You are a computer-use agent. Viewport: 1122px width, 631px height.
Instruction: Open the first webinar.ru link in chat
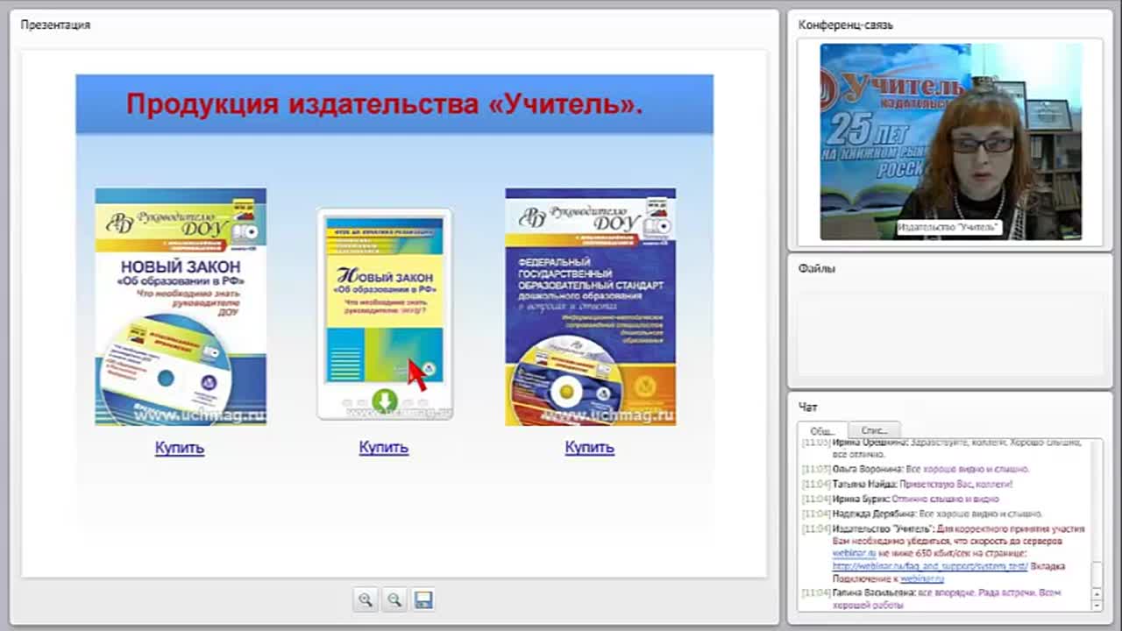point(854,554)
